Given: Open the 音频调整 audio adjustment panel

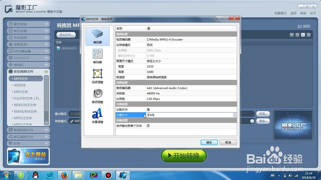Looking at the screenshot, I should point(98,96).
